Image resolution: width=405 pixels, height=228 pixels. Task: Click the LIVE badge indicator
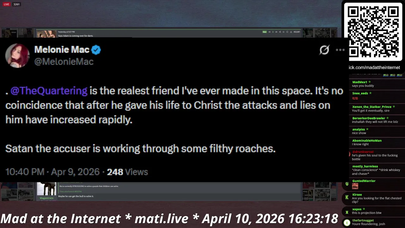tap(7, 4)
